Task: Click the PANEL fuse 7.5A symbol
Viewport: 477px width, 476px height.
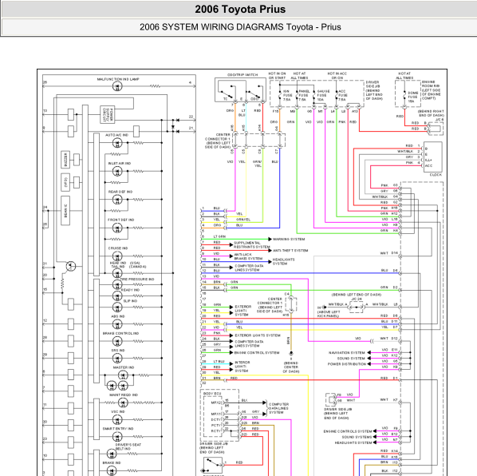Action: (297, 95)
